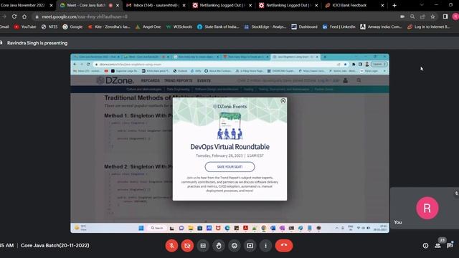Open Kite - Zerodha bookmark
This screenshot has width=459, height=258.
pyautogui.click(x=109, y=27)
